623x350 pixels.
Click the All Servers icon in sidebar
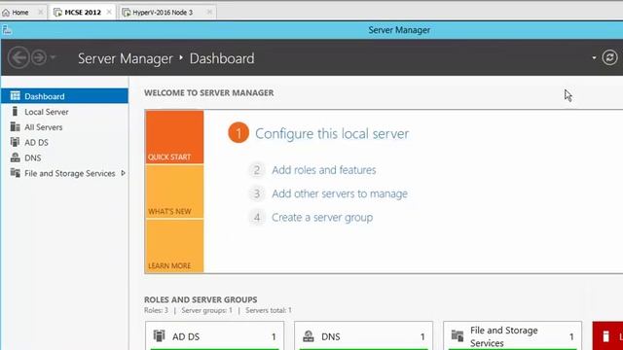coord(16,126)
